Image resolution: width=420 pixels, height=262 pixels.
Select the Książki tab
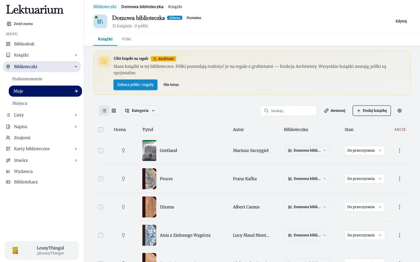click(x=105, y=39)
